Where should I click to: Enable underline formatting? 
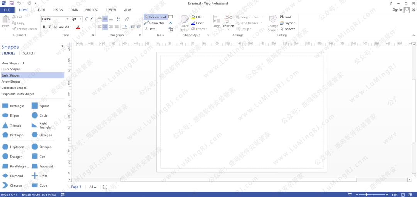point(55,27)
